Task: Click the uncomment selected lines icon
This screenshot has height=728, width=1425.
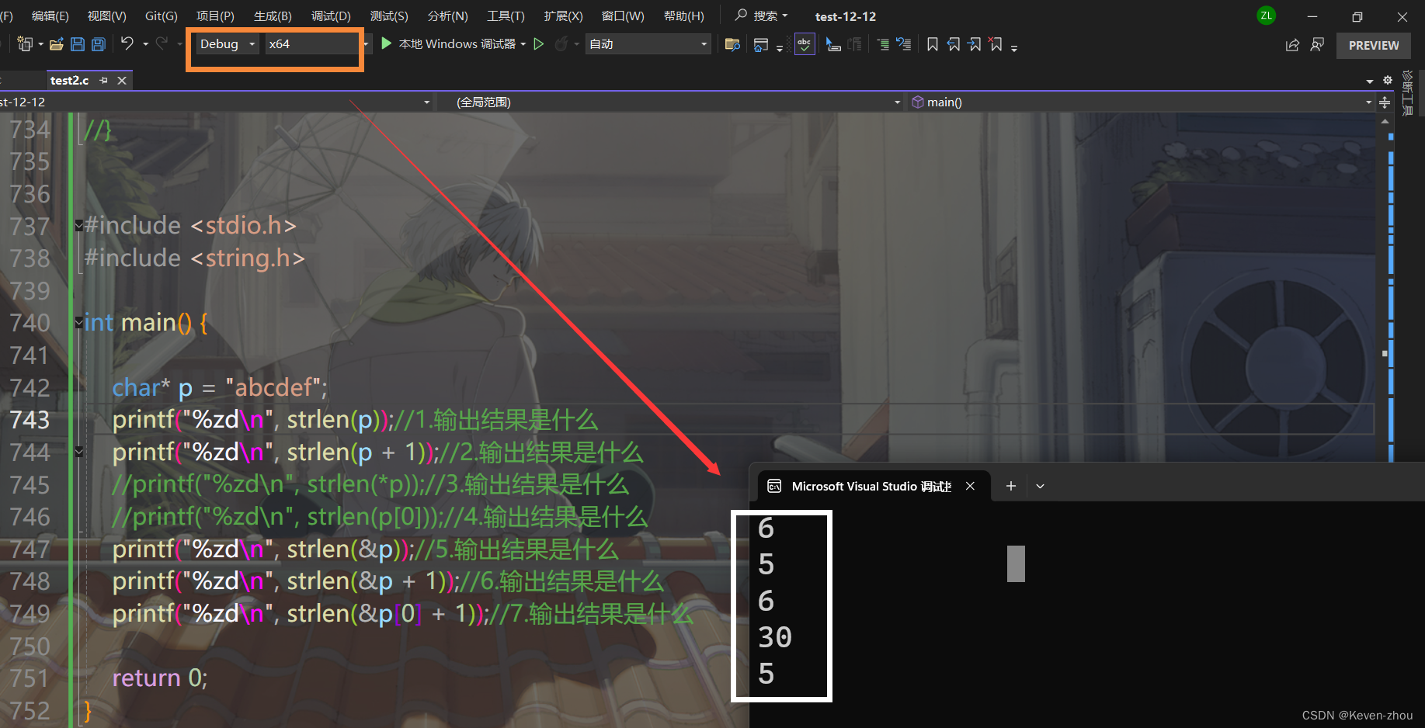Action: [903, 44]
